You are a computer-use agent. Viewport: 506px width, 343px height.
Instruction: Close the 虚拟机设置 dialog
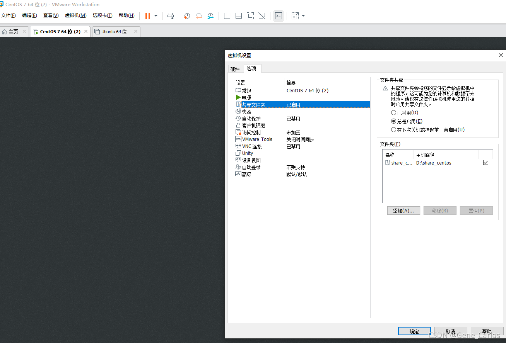pyautogui.click(x=501, y=55)
